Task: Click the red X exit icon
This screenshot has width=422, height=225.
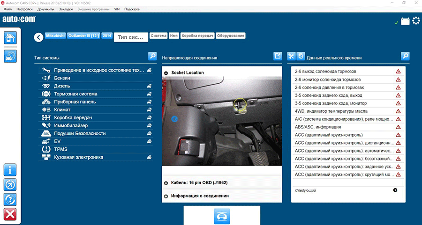Action: (10, 214)
